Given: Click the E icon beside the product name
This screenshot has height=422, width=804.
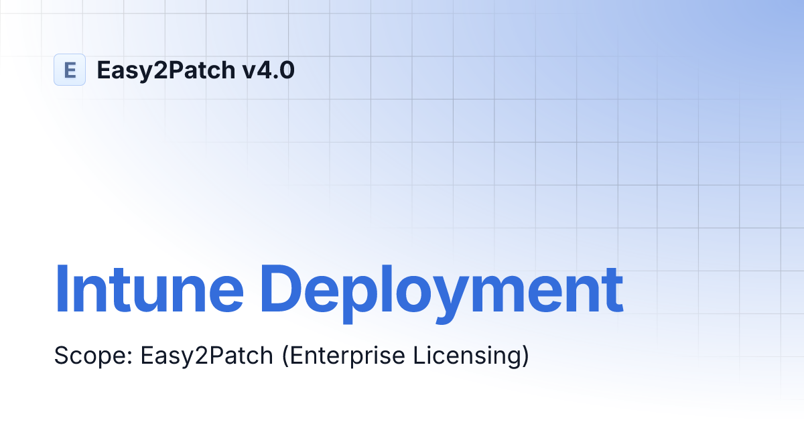Looking at the screenshot, I should coord(70,70).
